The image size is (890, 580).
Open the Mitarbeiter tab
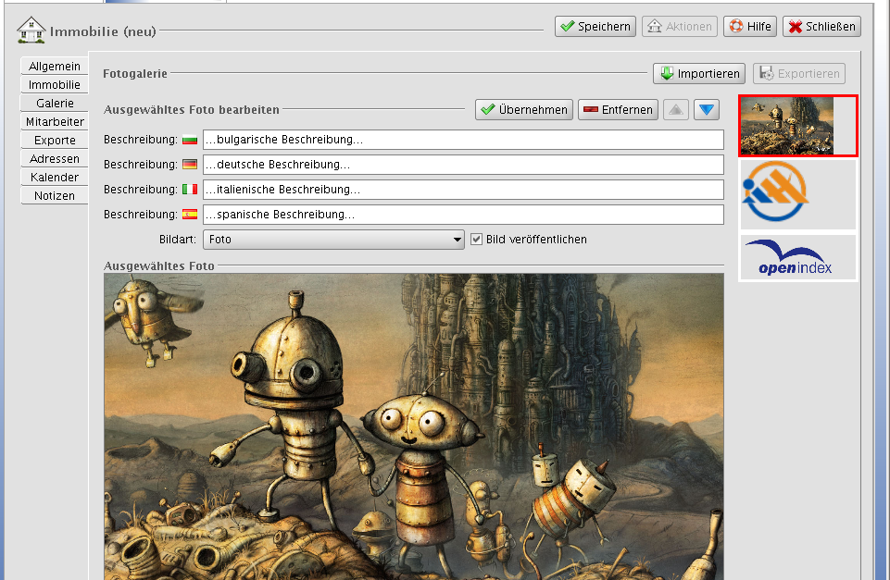tap(55, 122)
